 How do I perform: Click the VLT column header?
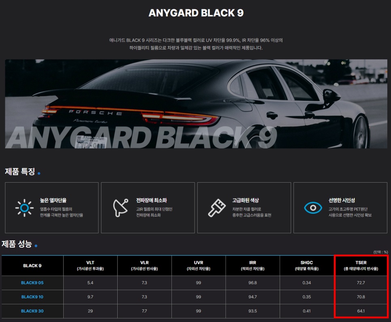(90, 265)
